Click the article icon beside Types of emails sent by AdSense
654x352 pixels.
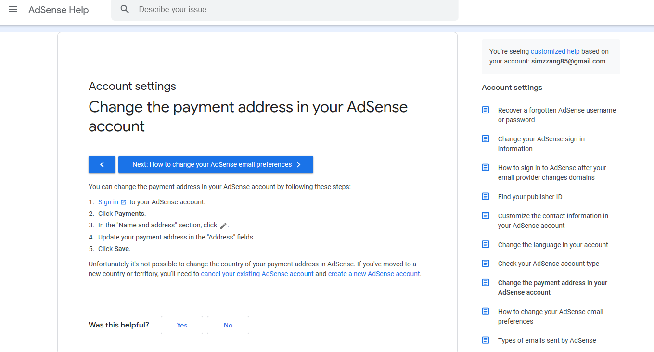(486, 340)
